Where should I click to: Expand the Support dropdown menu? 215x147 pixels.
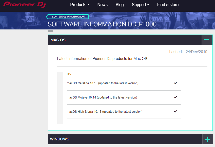(x=140, y=5)
